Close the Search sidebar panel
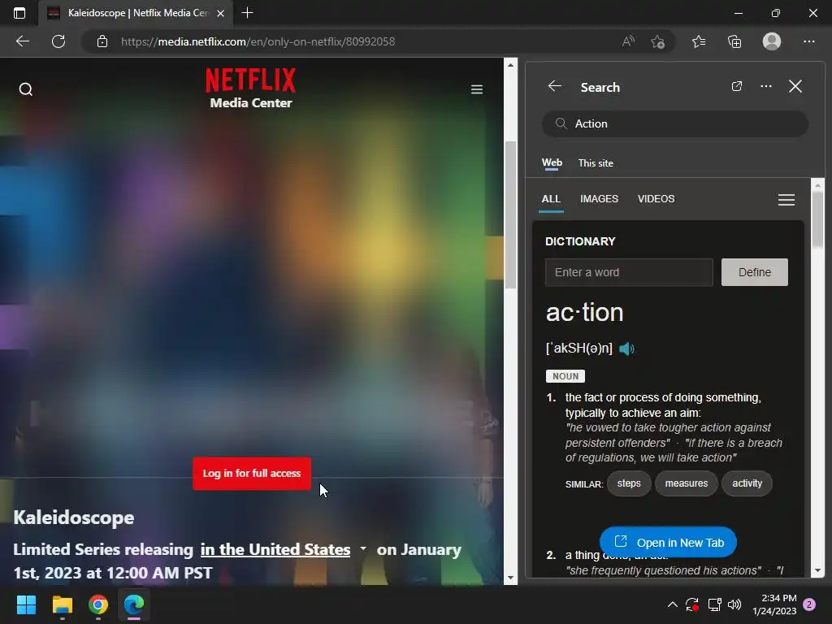The width and height of the screenshot is (832, 624). pyautogui.click(x=795, y=86)
